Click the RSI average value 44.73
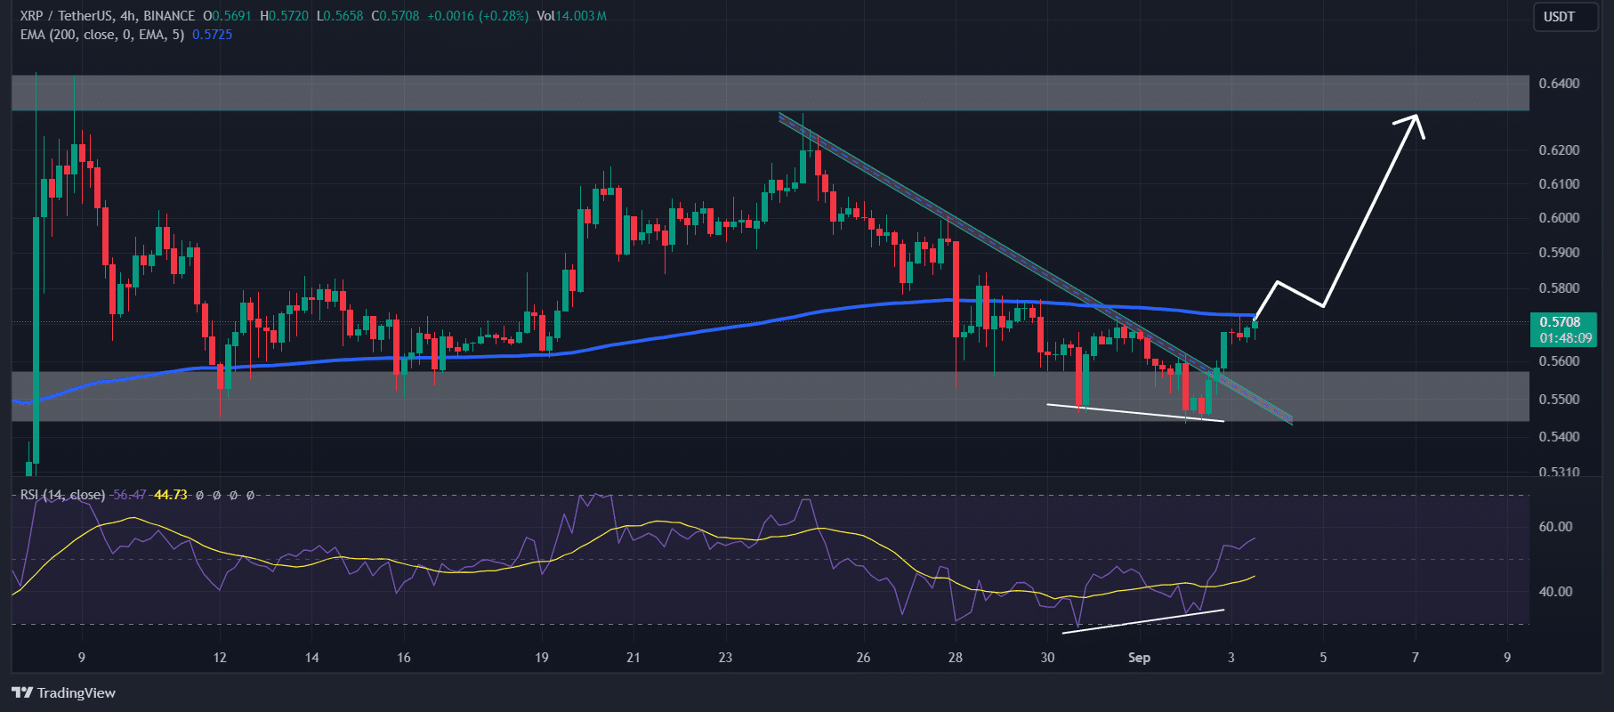Screen dimensions: 1614x712 point(171,495)
